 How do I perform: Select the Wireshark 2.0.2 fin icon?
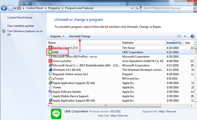tap(50, 70)
